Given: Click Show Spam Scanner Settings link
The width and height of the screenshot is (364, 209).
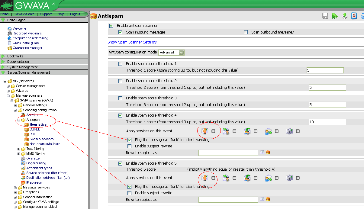Looking at the screenshot, I should (132, 42).
